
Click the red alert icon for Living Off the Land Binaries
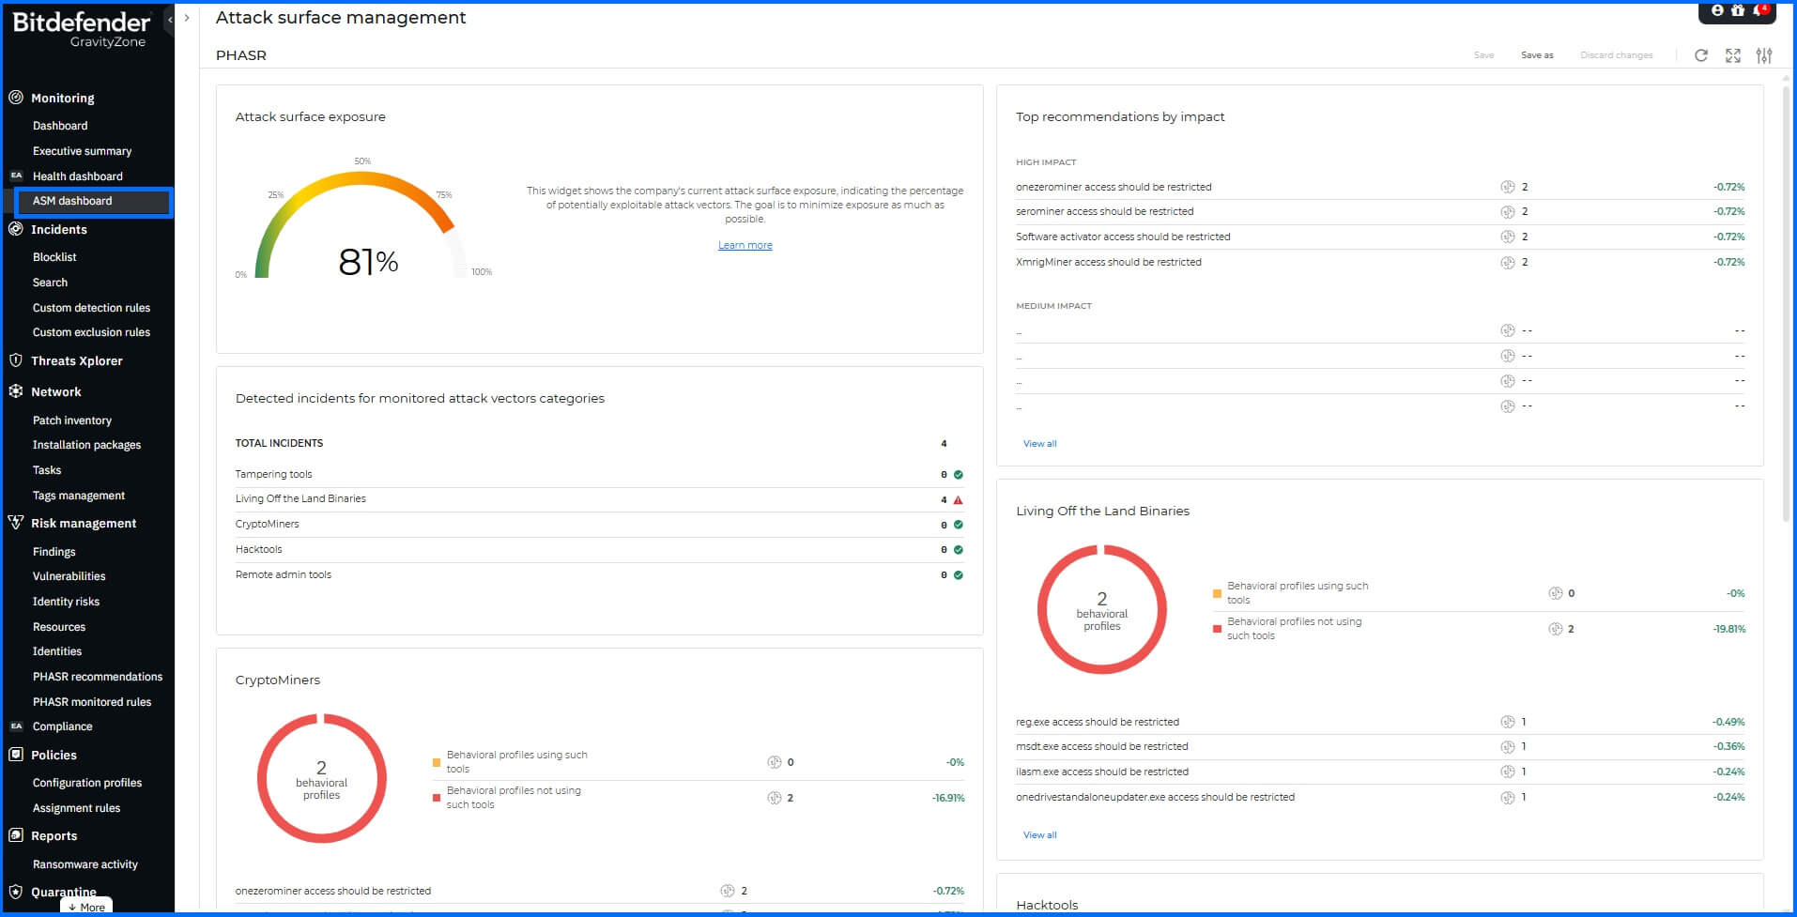(x=958, y=499)
